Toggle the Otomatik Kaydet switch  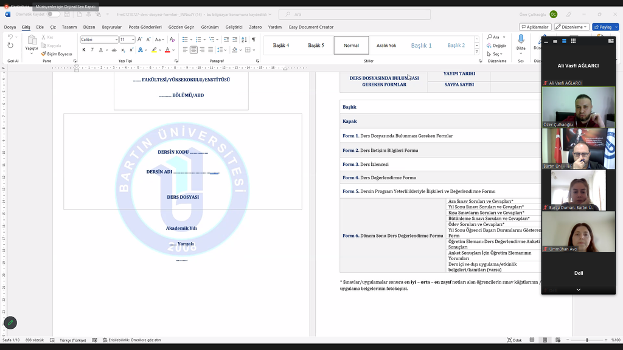tap(55, 14)
